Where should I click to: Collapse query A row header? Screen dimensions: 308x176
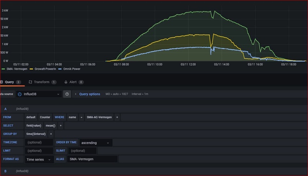click(5, 109)
